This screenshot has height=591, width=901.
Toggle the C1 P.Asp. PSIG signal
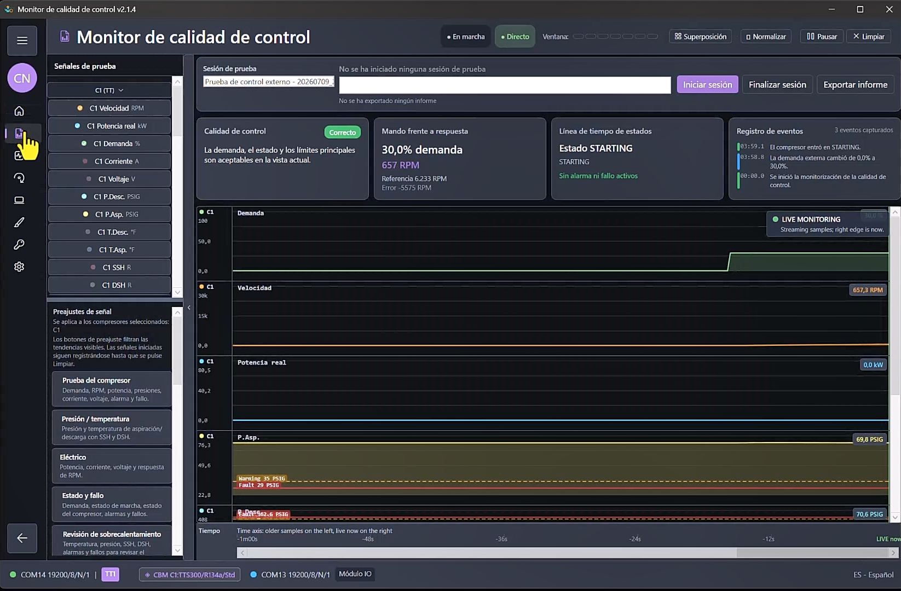109,215
